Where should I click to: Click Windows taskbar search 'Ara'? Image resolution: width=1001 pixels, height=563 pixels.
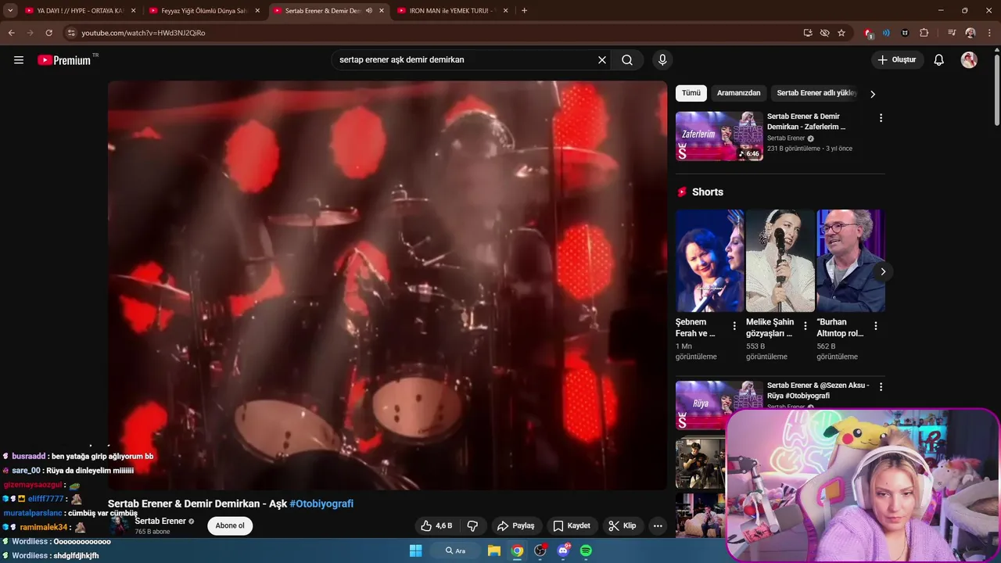pyautogui.click(x=456, y=550)
